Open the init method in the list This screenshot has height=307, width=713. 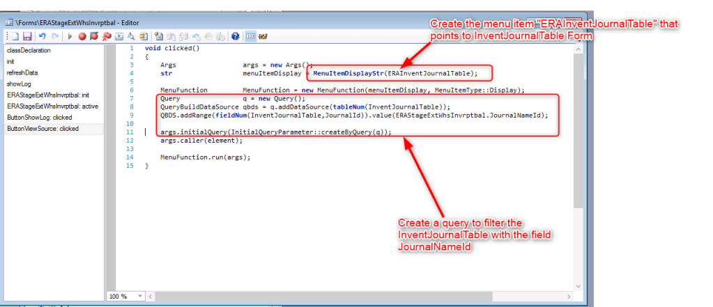pos(11,61)
